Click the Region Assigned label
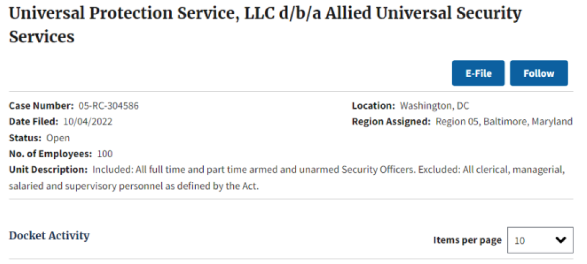Image resolution: width=587 pixels, height=264 pixels. point(391,122)
